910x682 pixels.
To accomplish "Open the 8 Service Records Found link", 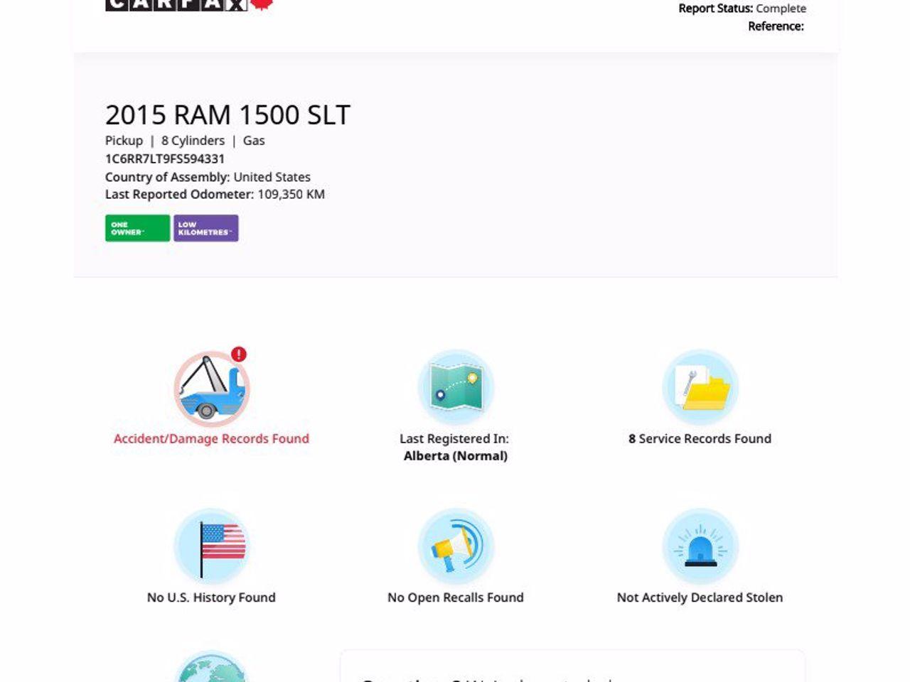I will click(700, 439).
